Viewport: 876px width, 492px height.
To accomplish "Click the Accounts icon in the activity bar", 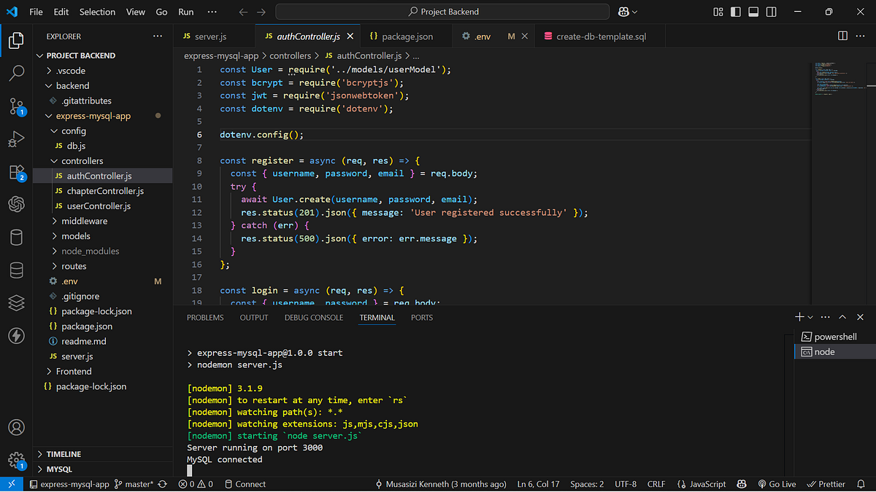I will (x=16, y=427).
